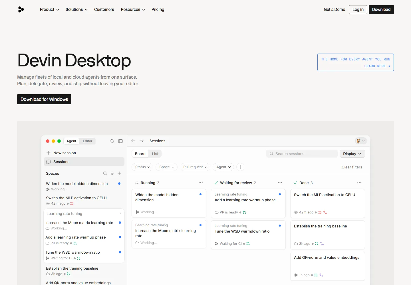The height and width of the screenshot is (285, 411).
Task: Click the Sessions chat bubble icon in sidebar
Action: coord(49,162)
